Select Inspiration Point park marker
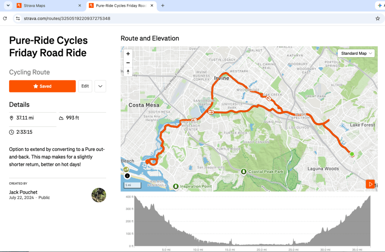 (x=175, y=186)
